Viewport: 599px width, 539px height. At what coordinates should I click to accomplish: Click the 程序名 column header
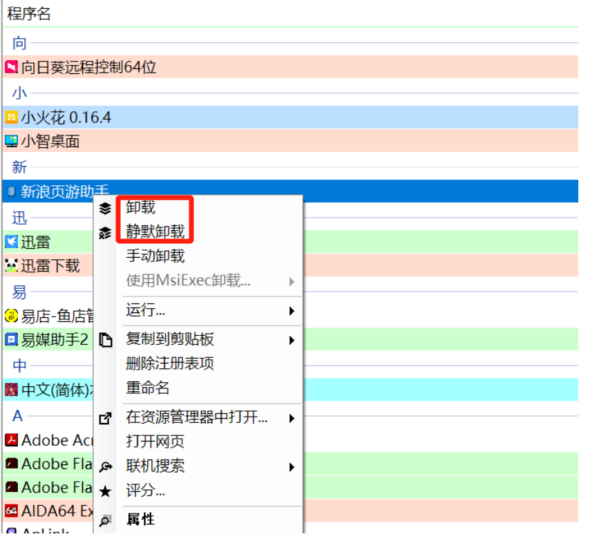click(28, 14)
